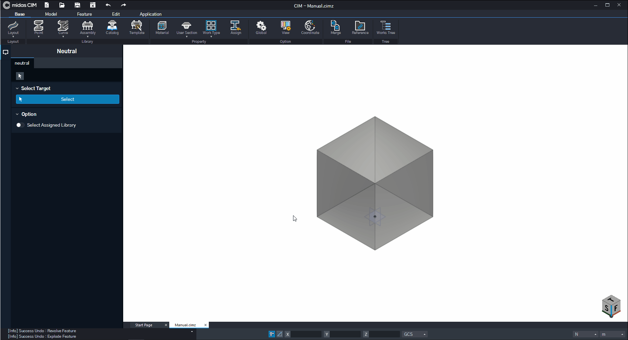Screen dimensions: 628x340
Task: Toggle Select Assigned Library switch
Action: point(20,125)
